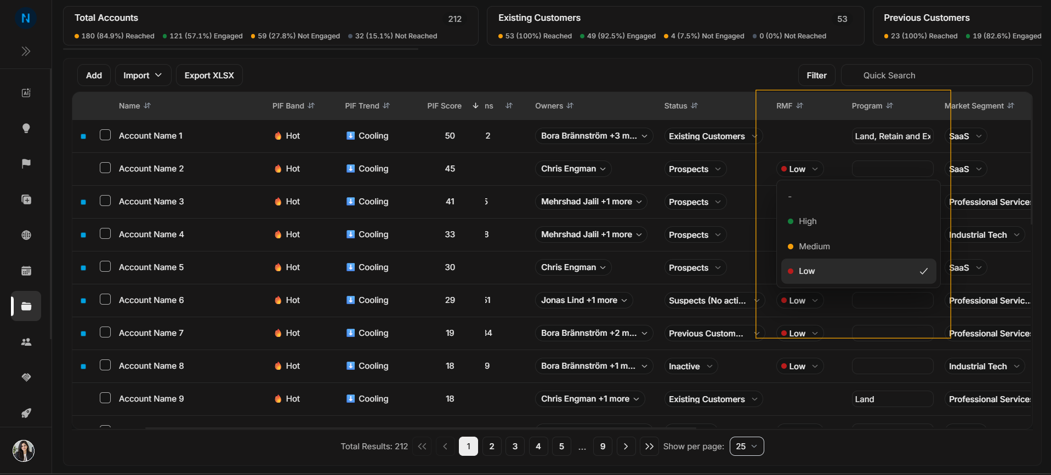The width and height of the screenshot is (1051, 475).
Task: Click the Quick Search field
Action: point(937,76)
